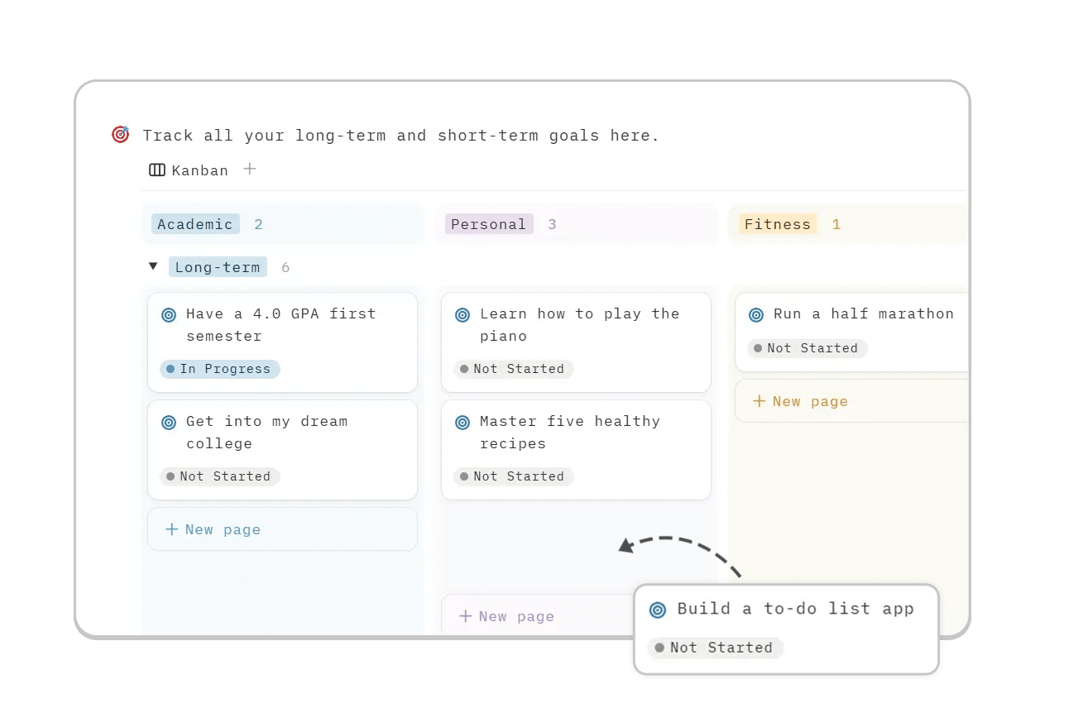Screen dimensions: 1088x727
Task: Collapse the Long-term group triangle
Action: pos(153,266)
